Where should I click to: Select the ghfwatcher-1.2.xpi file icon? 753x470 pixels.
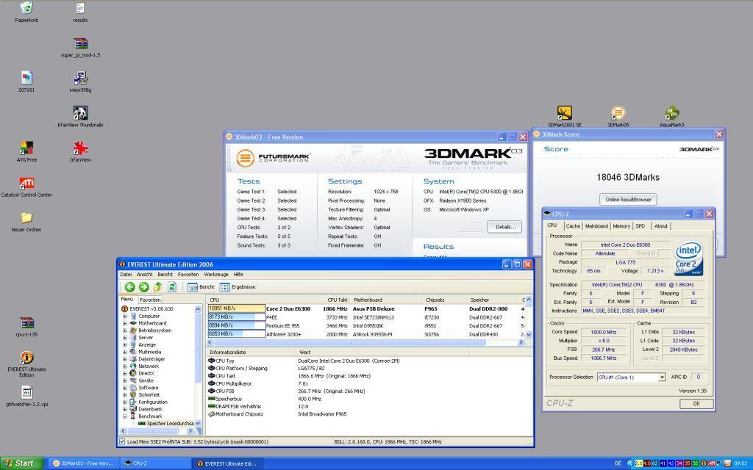[x=26, y=396]
